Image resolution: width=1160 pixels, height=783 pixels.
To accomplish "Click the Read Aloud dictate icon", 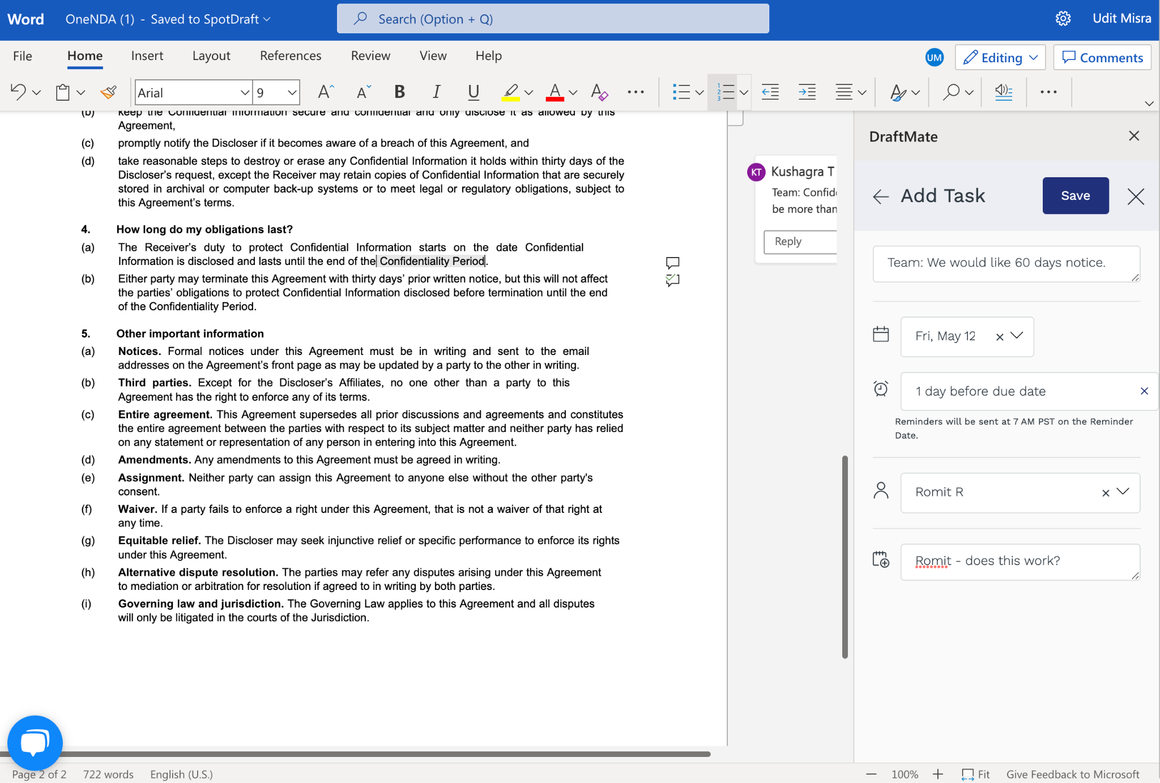I will point(1003,92).
